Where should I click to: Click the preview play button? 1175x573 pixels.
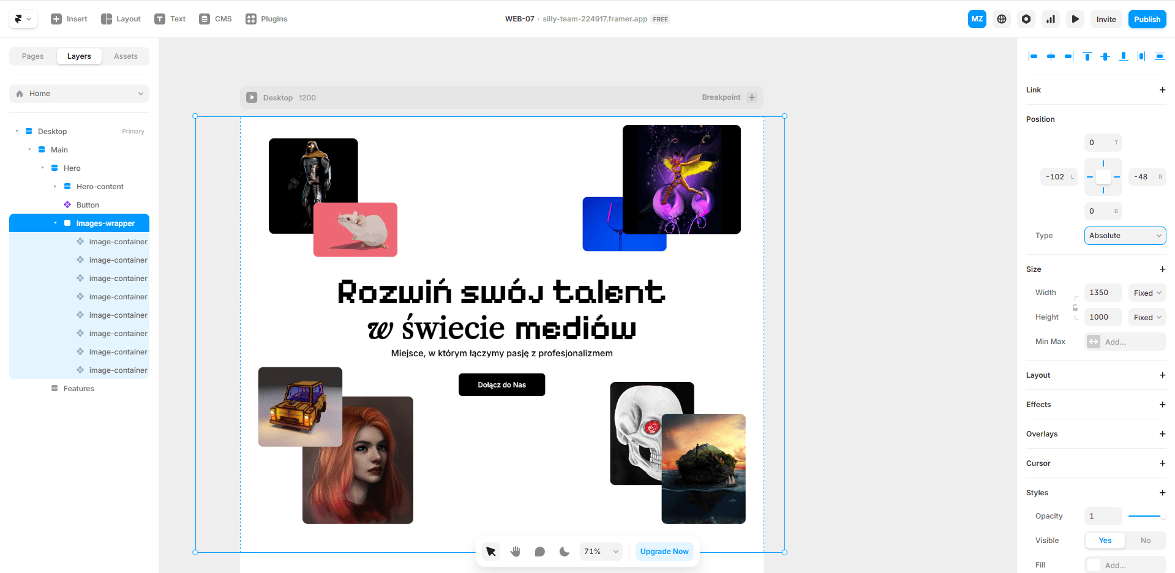coord(1075,19)
